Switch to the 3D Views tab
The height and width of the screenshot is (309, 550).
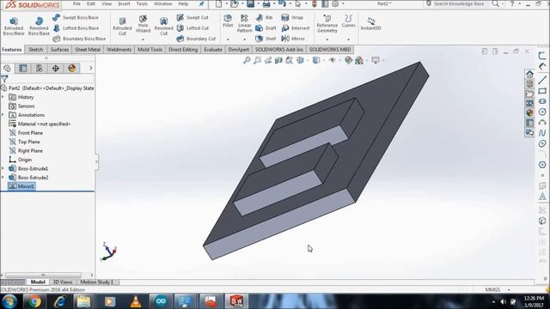click(x=63, y=282)
